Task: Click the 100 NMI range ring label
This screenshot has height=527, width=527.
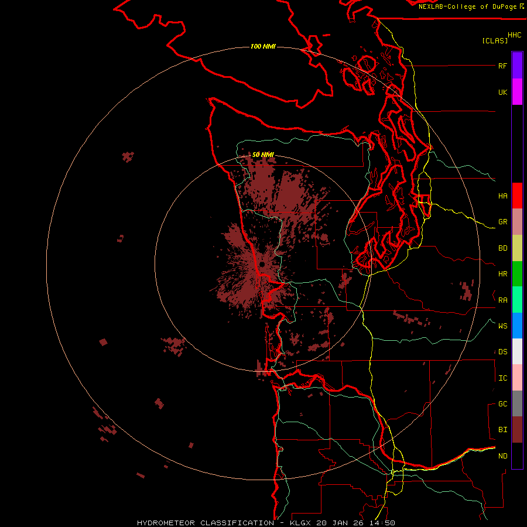Action: [263, 46]
